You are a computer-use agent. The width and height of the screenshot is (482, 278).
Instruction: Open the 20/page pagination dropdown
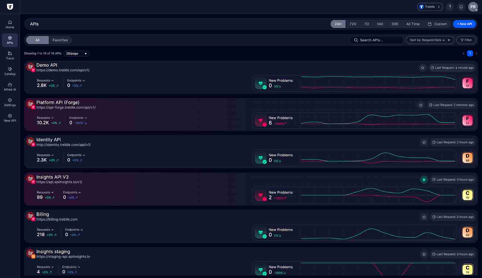pos(76,53)
